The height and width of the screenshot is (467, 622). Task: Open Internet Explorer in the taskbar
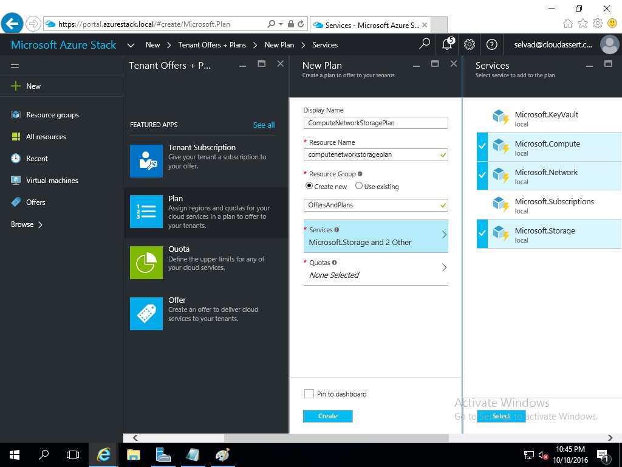104,455
